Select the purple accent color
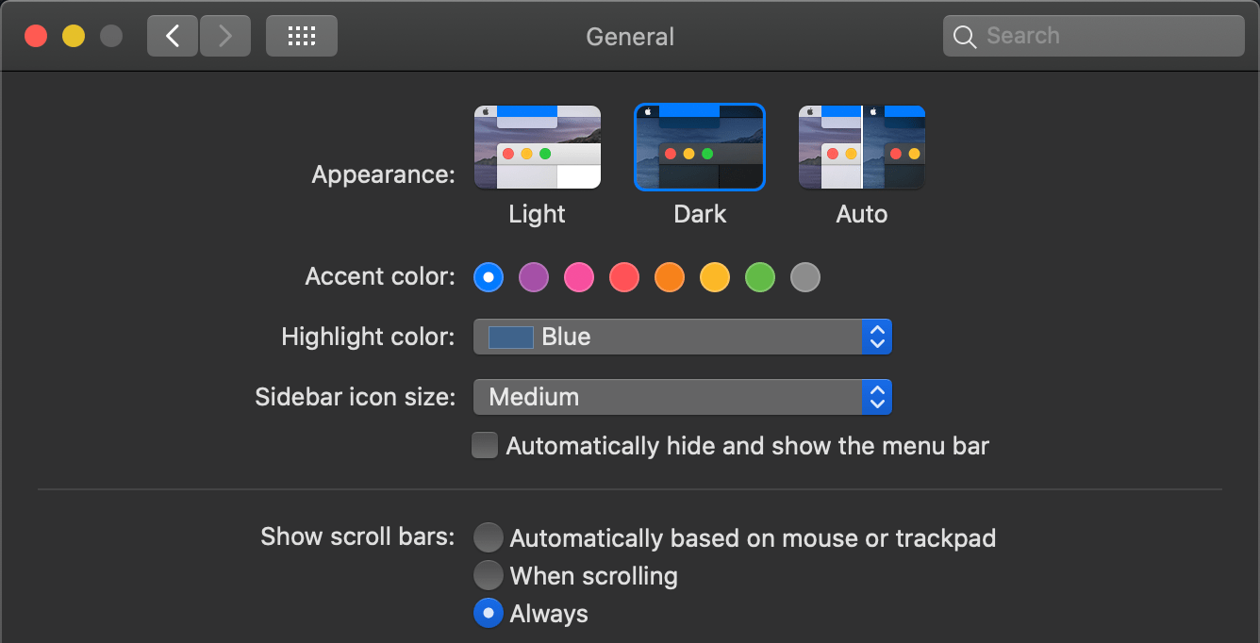The height and width of the screenshot is (643, 1260). (x=534, y=277)
